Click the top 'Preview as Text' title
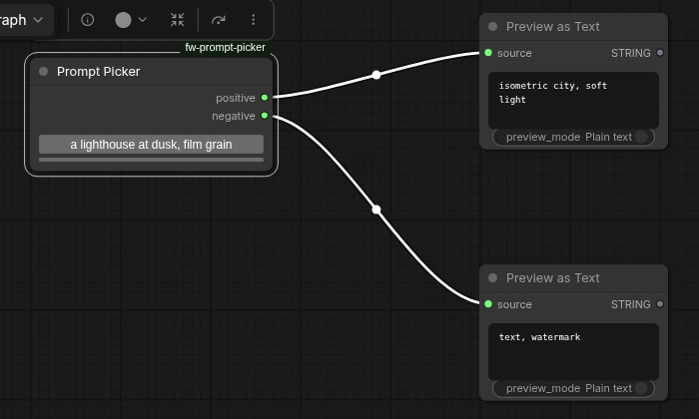 tap(553, 27)
